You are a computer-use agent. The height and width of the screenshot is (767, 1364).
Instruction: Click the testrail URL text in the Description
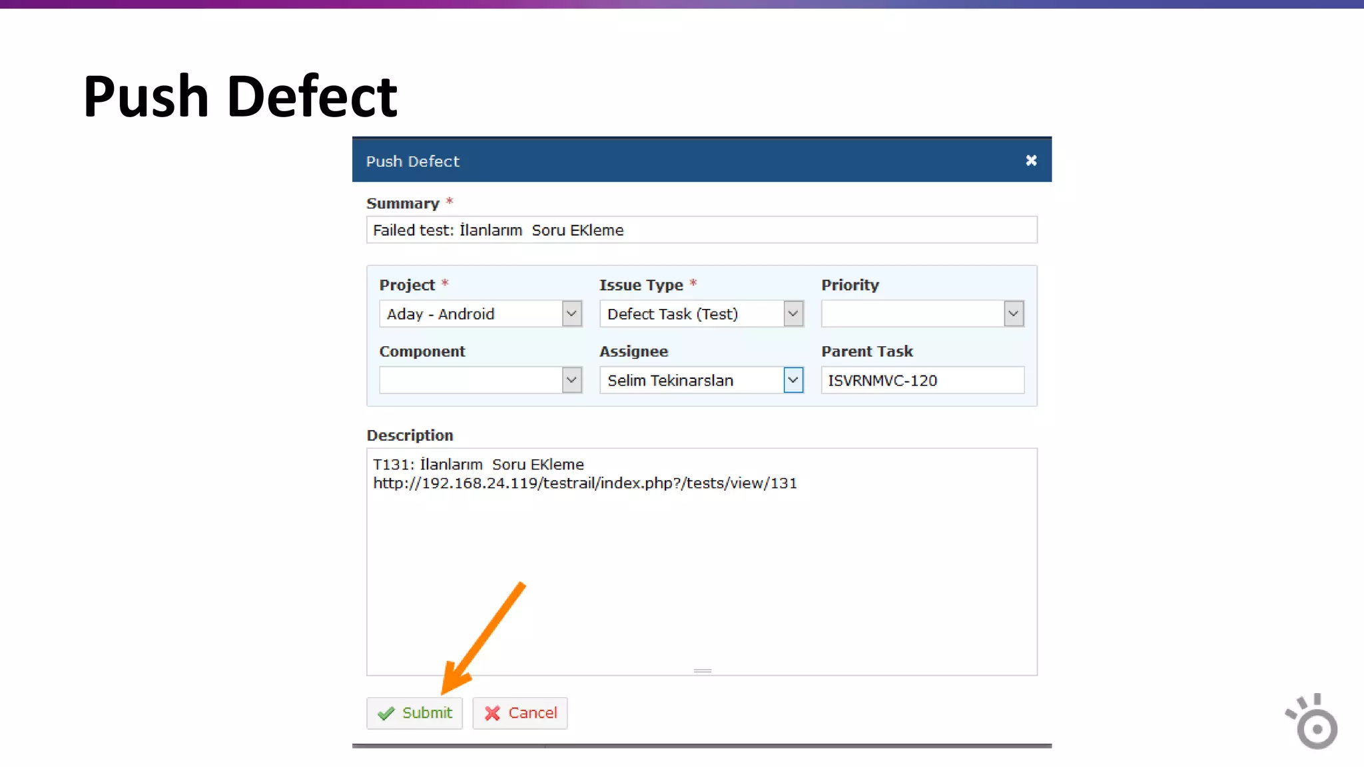[x=585, y=483]
